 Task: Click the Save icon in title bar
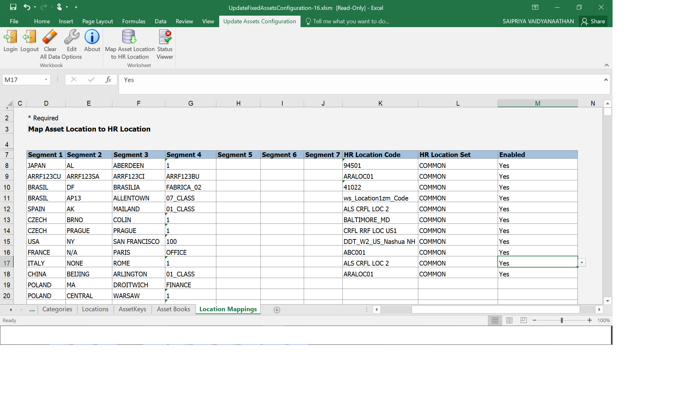click(13, 7)
